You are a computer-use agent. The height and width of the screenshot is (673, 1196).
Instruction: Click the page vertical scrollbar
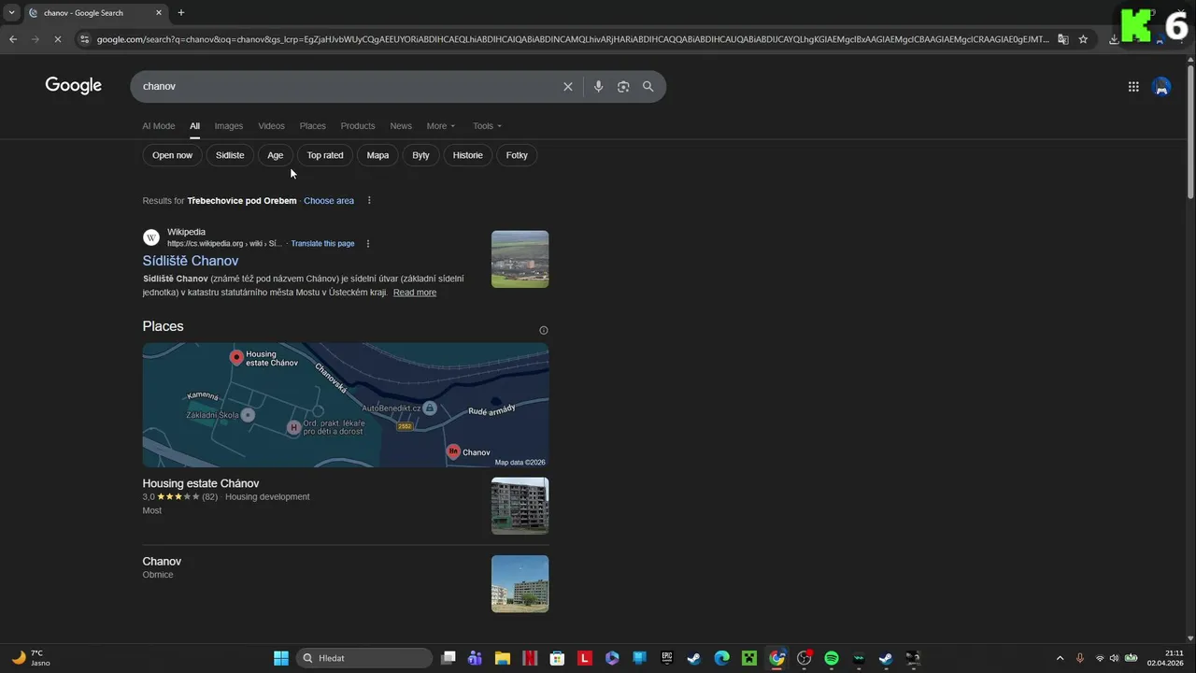coord(1189,133)
